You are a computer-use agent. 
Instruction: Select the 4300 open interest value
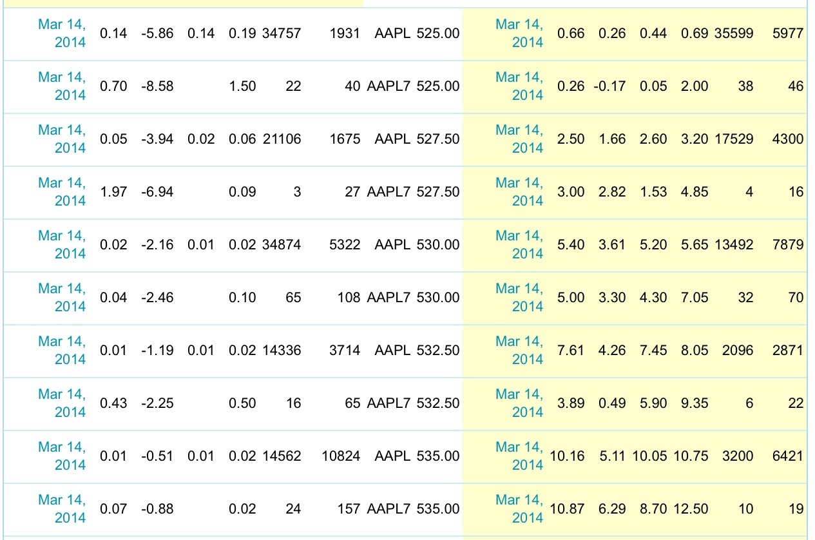click(x=788, y=139)
